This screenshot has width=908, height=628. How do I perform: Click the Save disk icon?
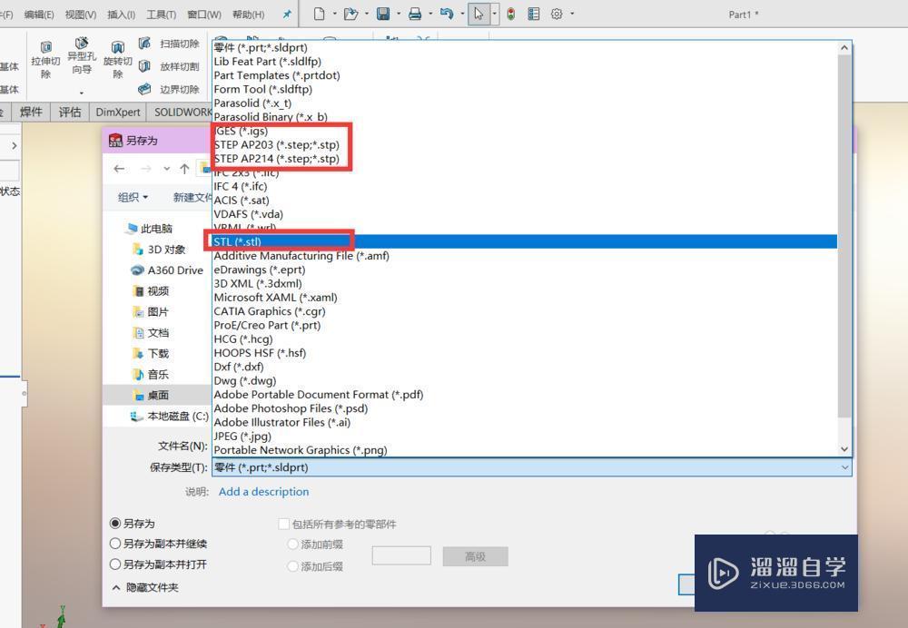[x=383, y=14]
